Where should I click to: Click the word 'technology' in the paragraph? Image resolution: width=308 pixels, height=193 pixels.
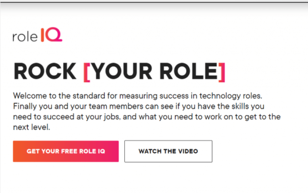[x=220, y=96]
